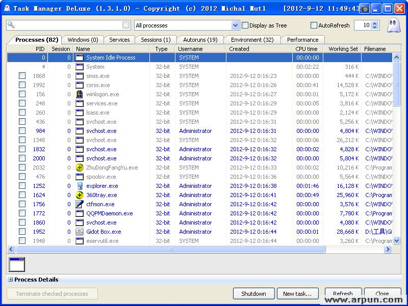Click the Gidot Box.exe icon

79,232
